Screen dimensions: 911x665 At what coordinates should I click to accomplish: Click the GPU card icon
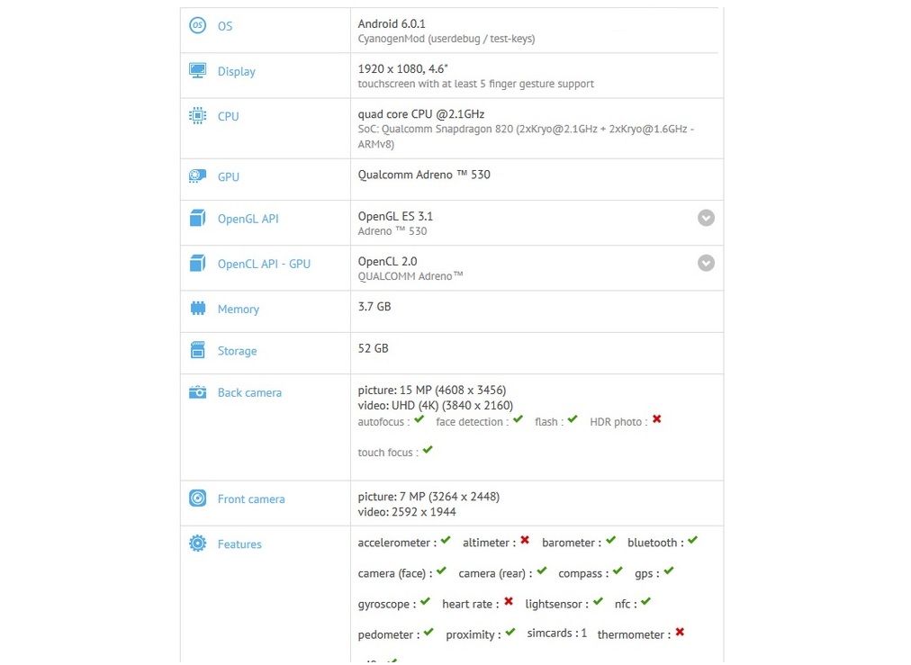197,176
